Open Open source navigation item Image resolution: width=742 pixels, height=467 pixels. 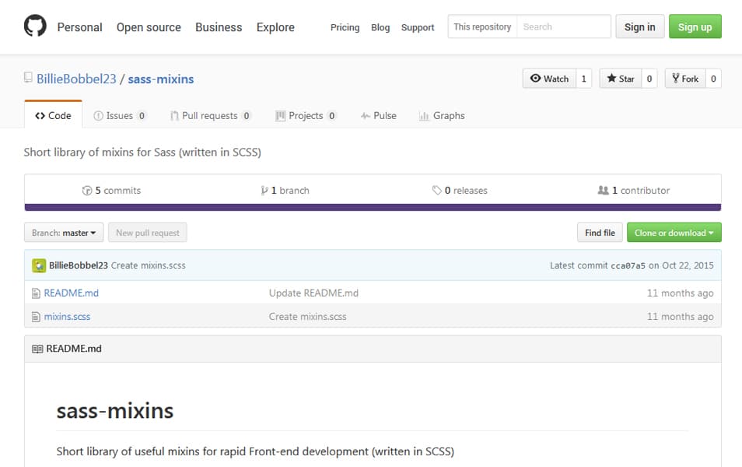[x=149, y=27]
